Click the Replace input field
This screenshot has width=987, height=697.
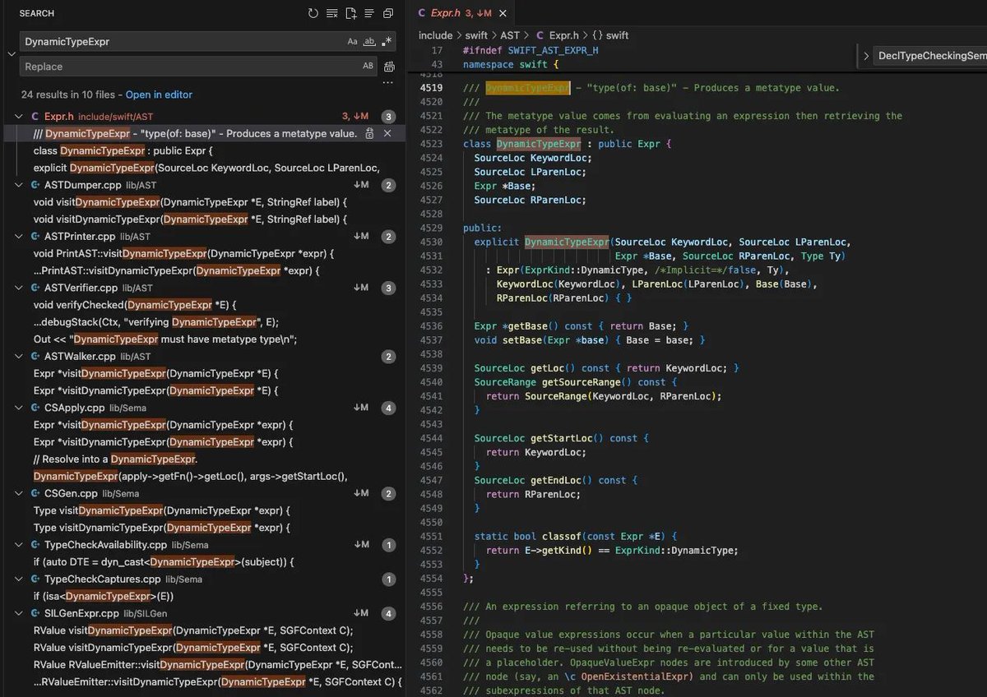click(189, 67)
